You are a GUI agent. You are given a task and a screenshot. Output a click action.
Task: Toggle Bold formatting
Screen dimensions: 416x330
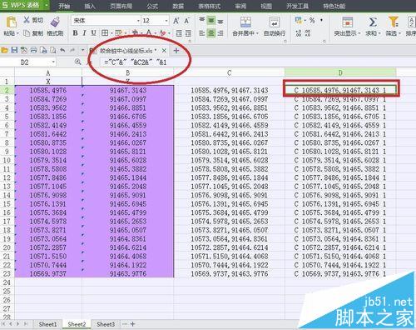point(75,33)
